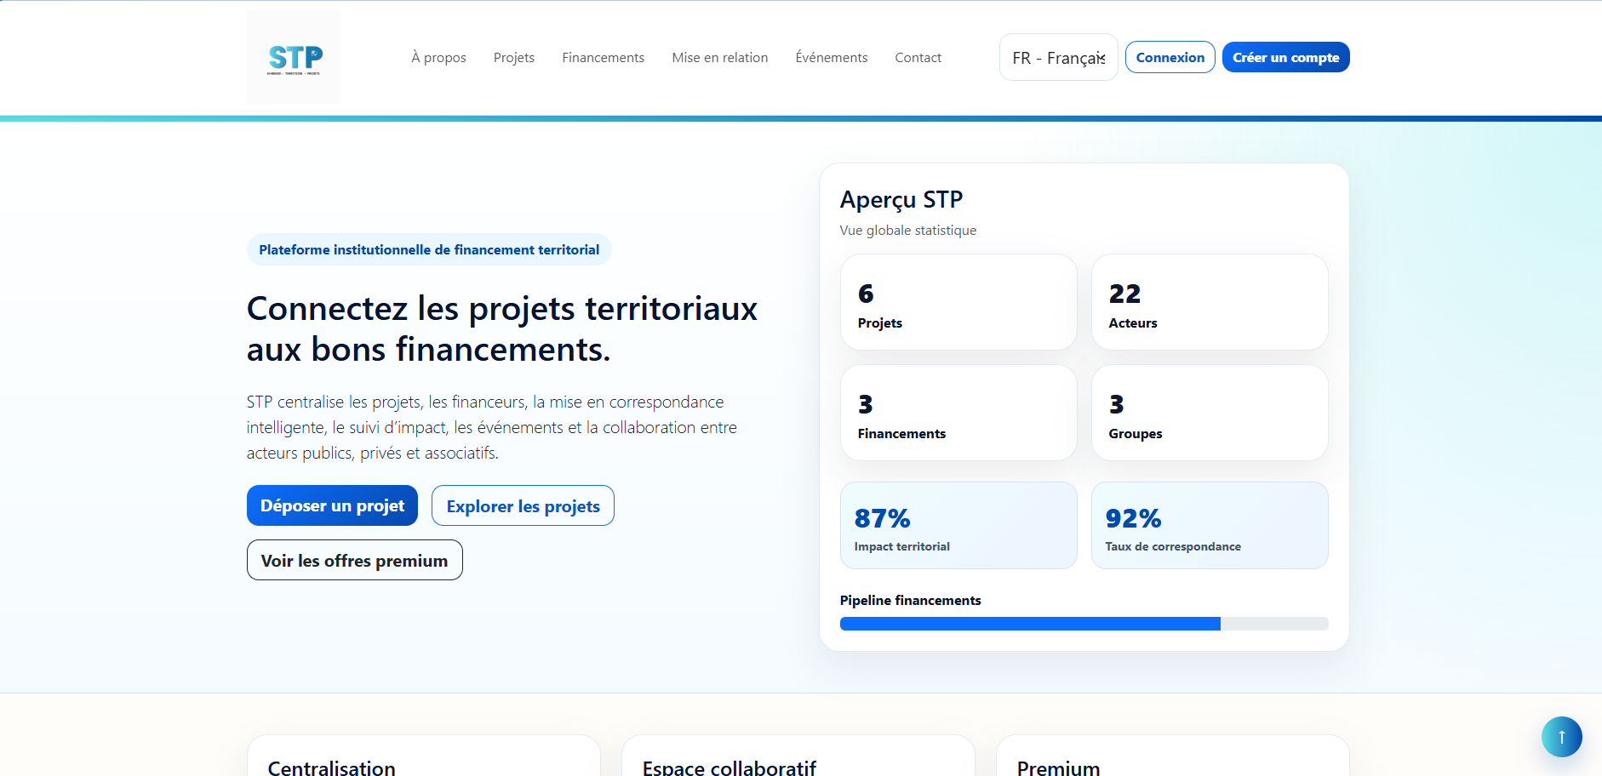Click the Pipeline financements label

pyautogui.click(x=910, y=600)
